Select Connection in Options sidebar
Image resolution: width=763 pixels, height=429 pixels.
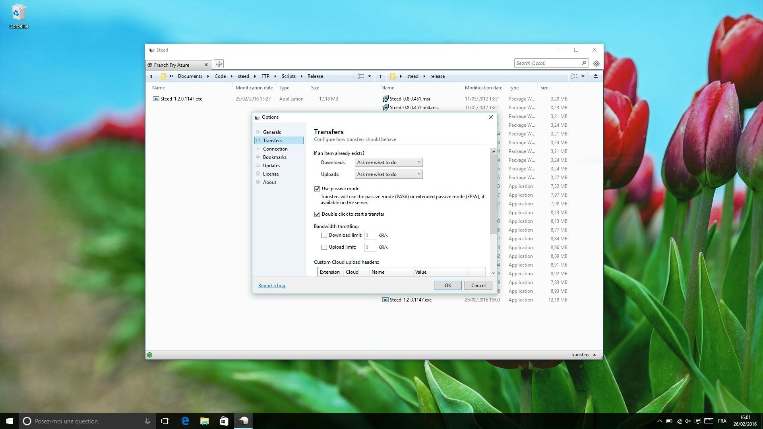point(275,149)
